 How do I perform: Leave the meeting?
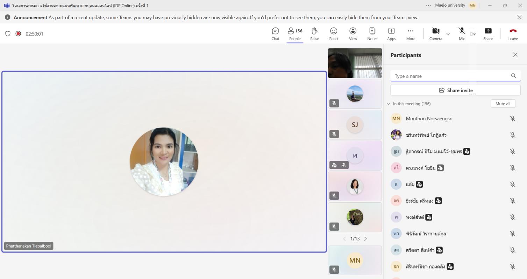pyautogui.click(x=513, y=34)
